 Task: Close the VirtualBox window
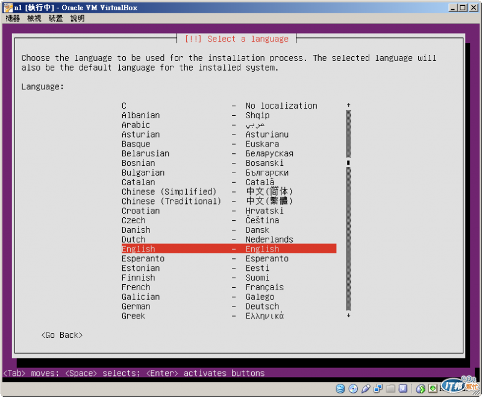474,7
